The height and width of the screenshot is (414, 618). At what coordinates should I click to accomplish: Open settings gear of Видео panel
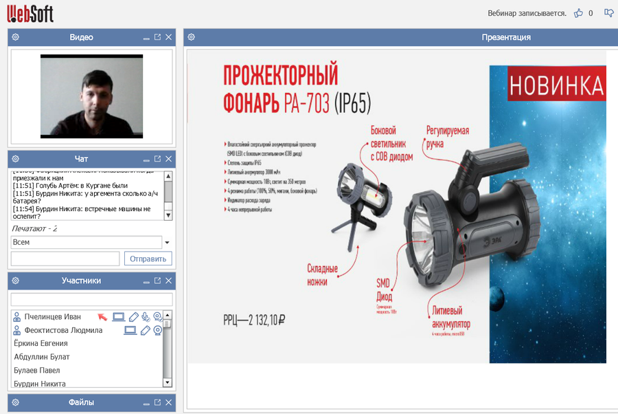(15, 37)
